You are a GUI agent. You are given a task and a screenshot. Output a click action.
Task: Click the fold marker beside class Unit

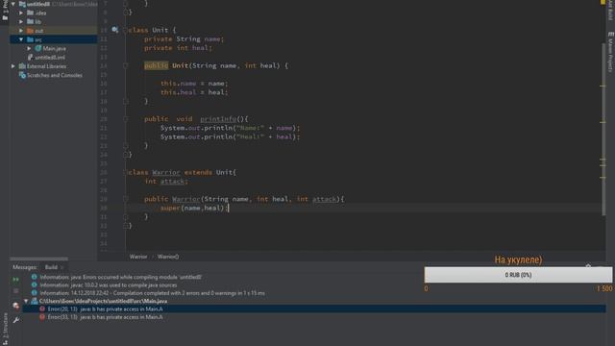126,30
